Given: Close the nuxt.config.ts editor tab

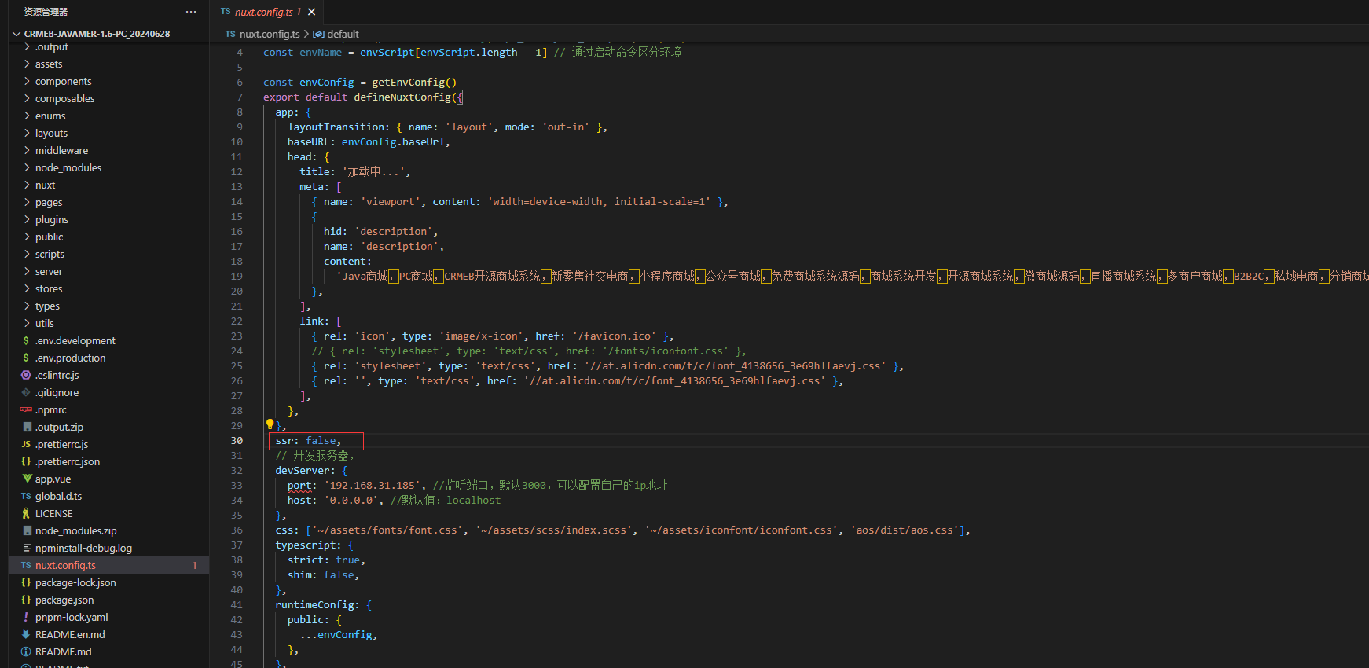Looking at the screenshot, I should [x=312, y=12].
